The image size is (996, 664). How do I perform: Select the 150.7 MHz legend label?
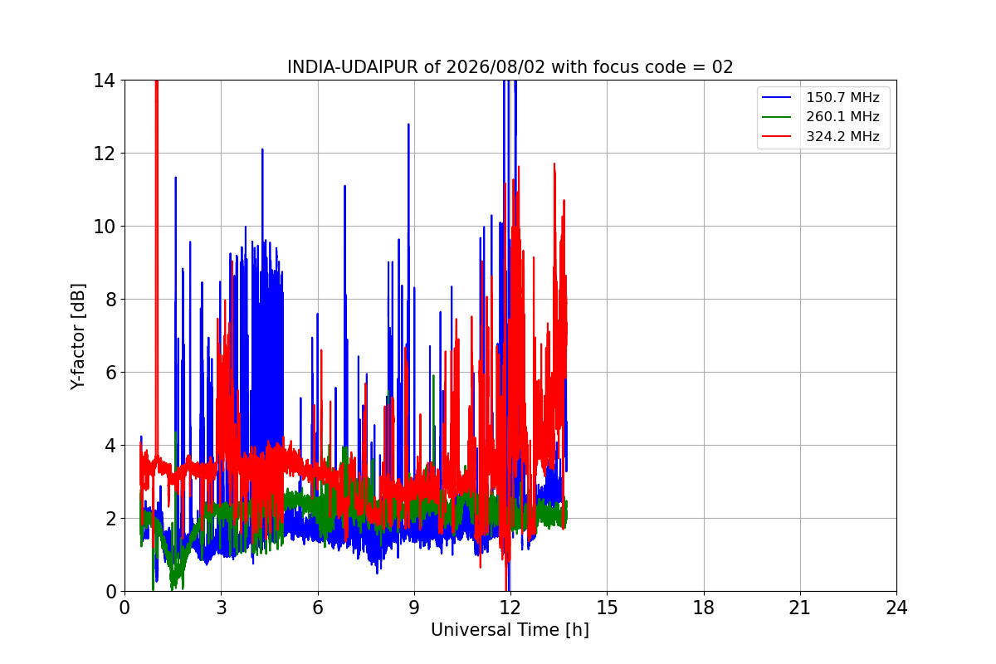tap(842, 98)
